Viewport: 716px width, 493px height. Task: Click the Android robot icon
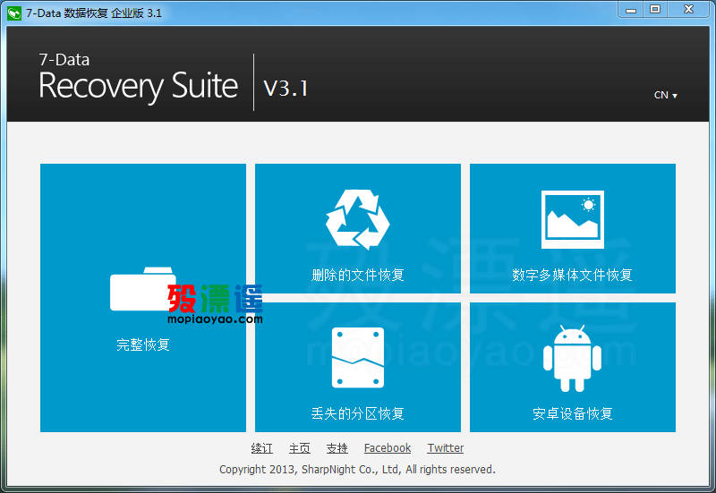coord(572,359)
